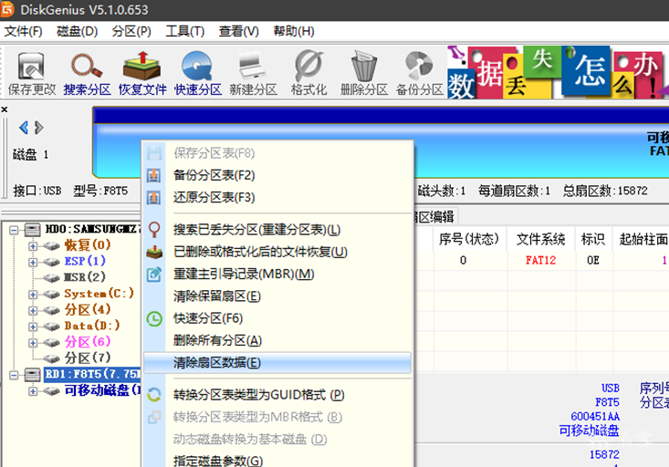Select 备份分区表(F2) menu entry text

click(214, 175)
